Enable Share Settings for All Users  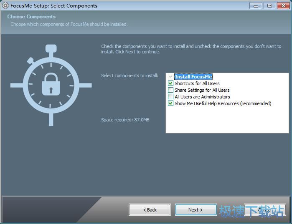[x=170, y=90]
